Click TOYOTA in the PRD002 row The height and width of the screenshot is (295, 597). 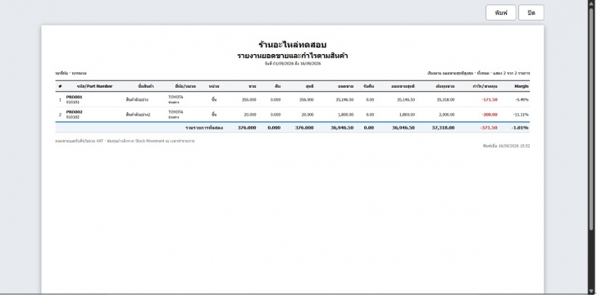point(175,112)
